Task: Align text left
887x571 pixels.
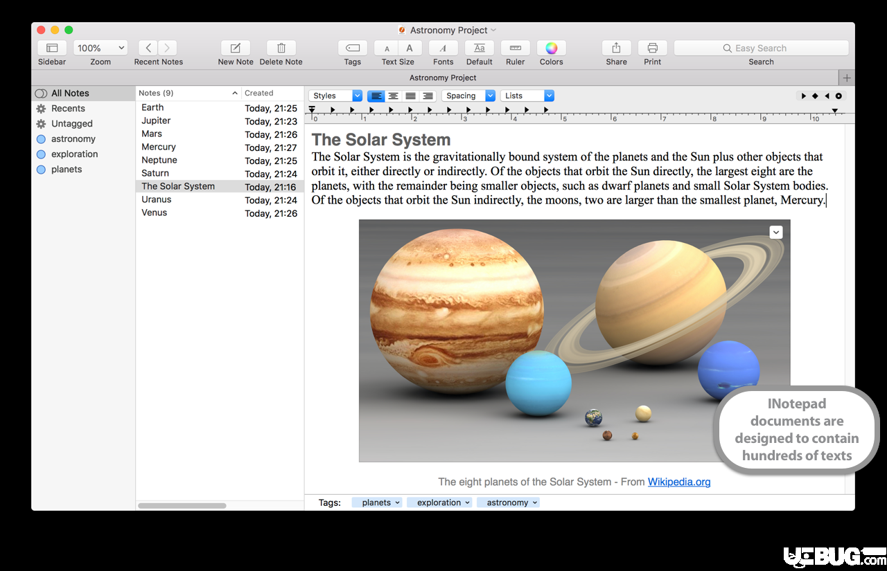Action: click(376, 96)
